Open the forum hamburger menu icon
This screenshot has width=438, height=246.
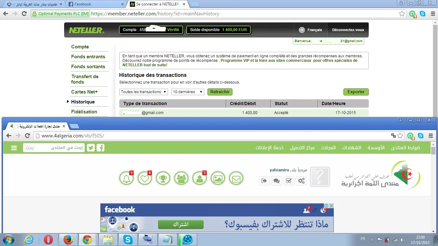14,148
